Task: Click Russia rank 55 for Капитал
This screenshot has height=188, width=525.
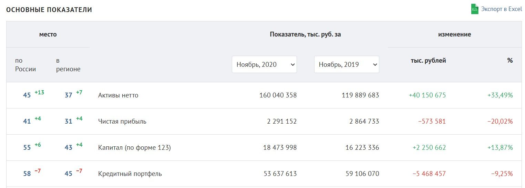Action: (27, 148)
